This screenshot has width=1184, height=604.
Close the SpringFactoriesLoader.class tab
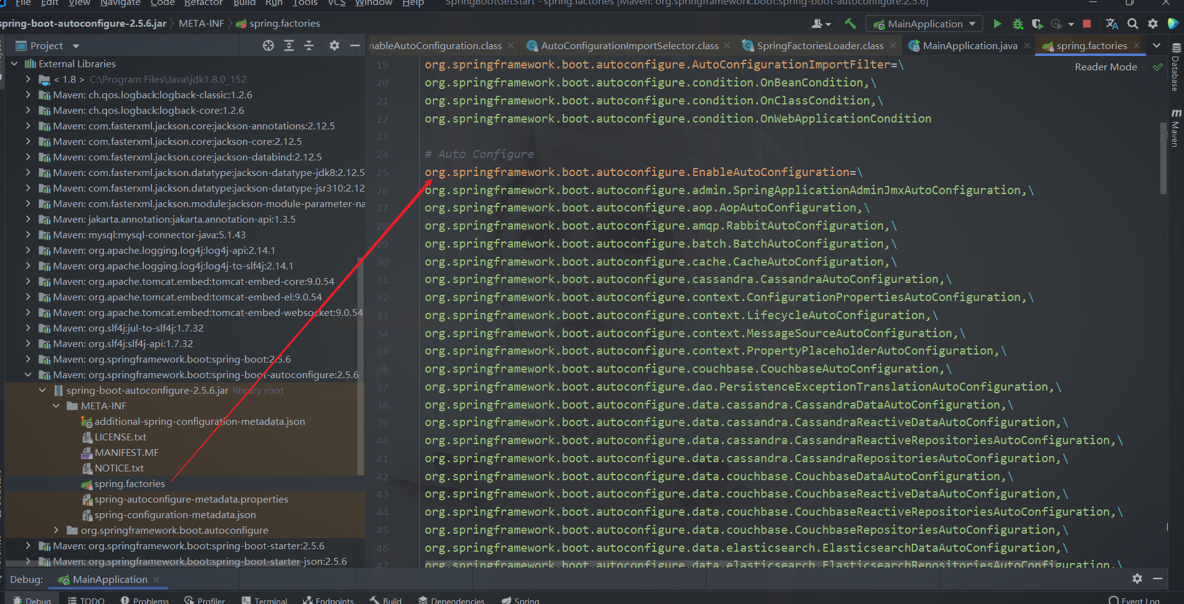[x=893, y=45]
